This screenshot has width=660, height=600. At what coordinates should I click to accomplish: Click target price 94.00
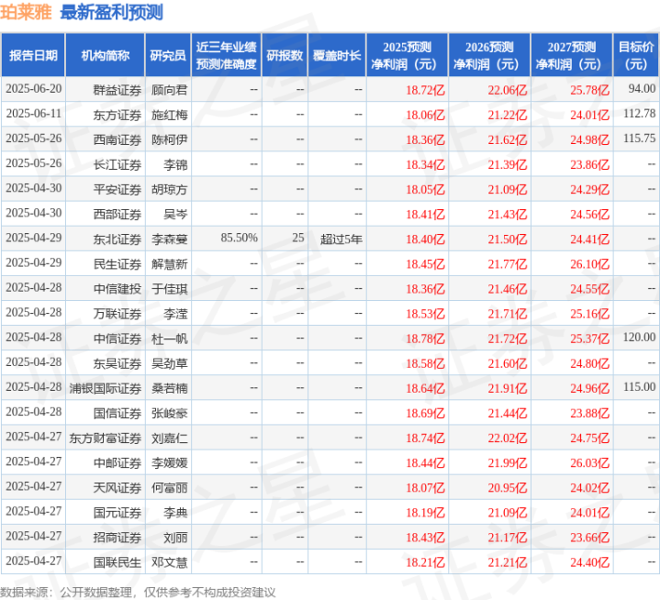(642, 88)
